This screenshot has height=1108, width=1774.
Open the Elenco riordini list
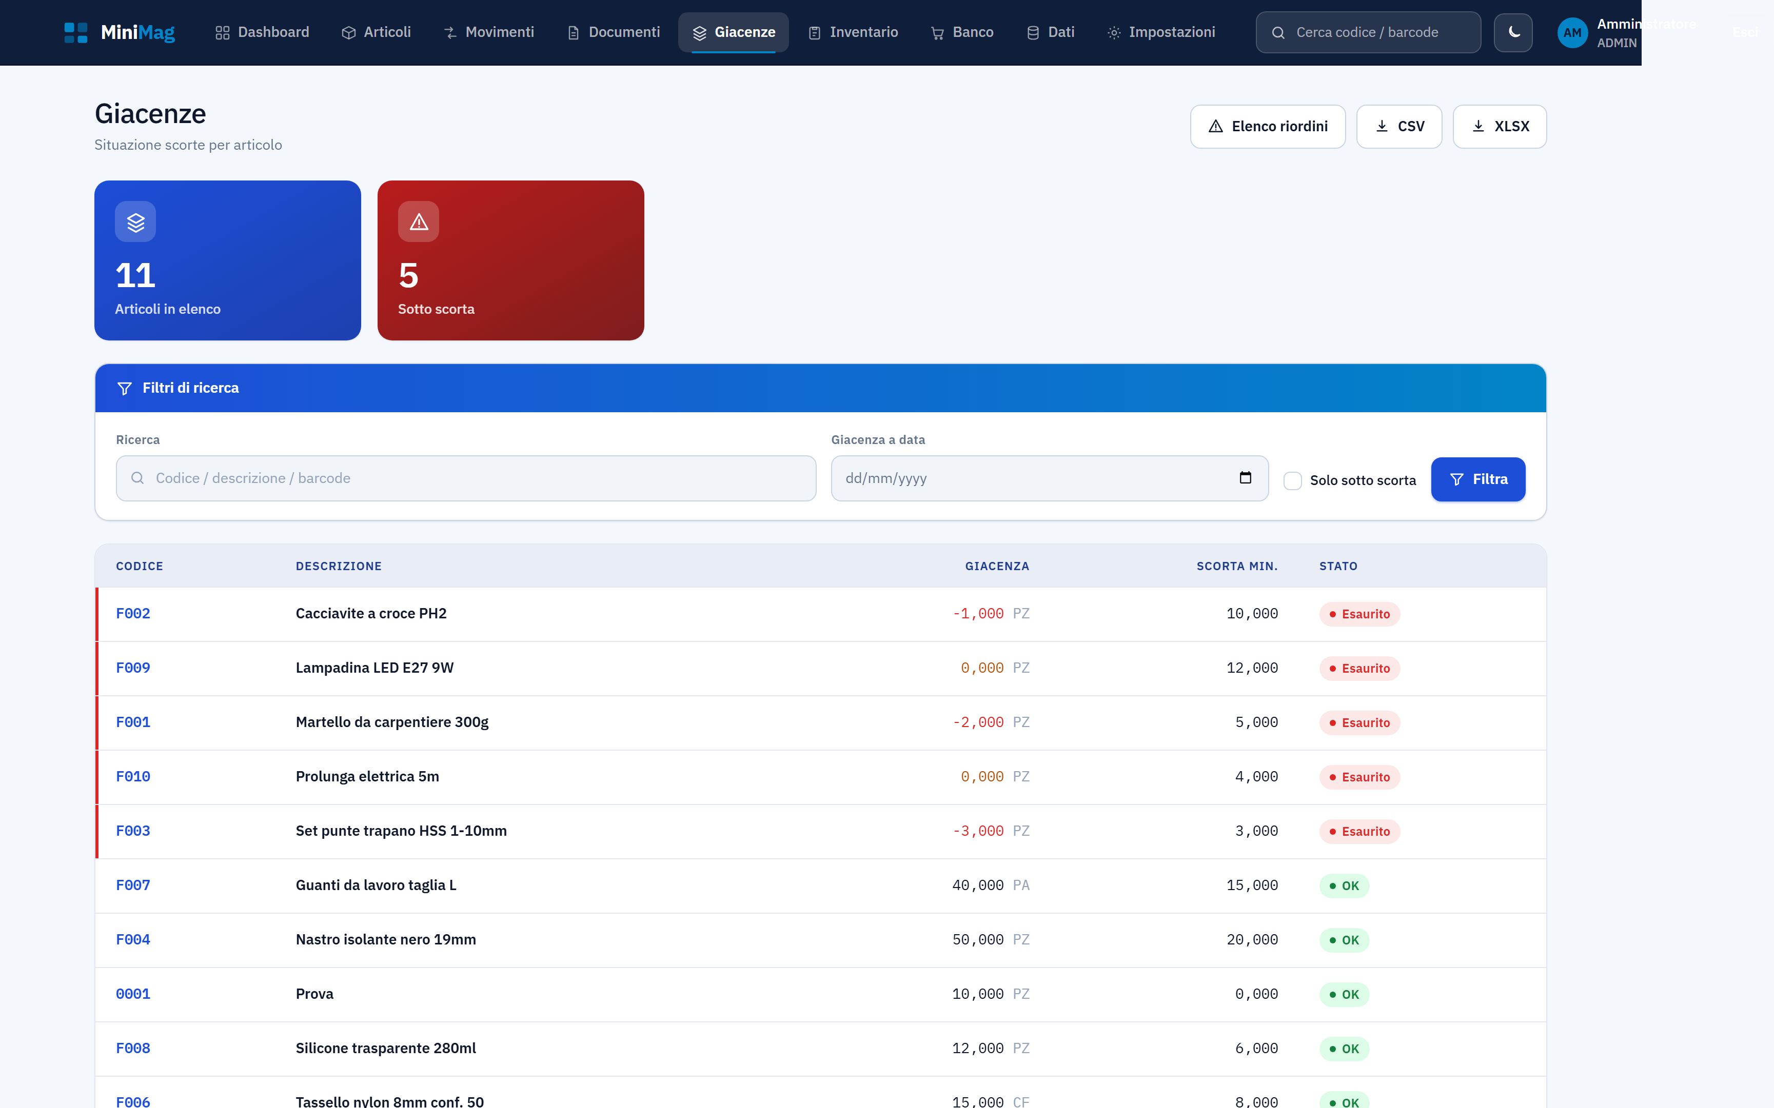coord(1268,127)
